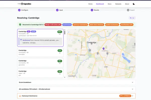This screenshot has width=151, height=100.
Task: Click candidate list scroll up arrow
Action: [x=65, y=30]
